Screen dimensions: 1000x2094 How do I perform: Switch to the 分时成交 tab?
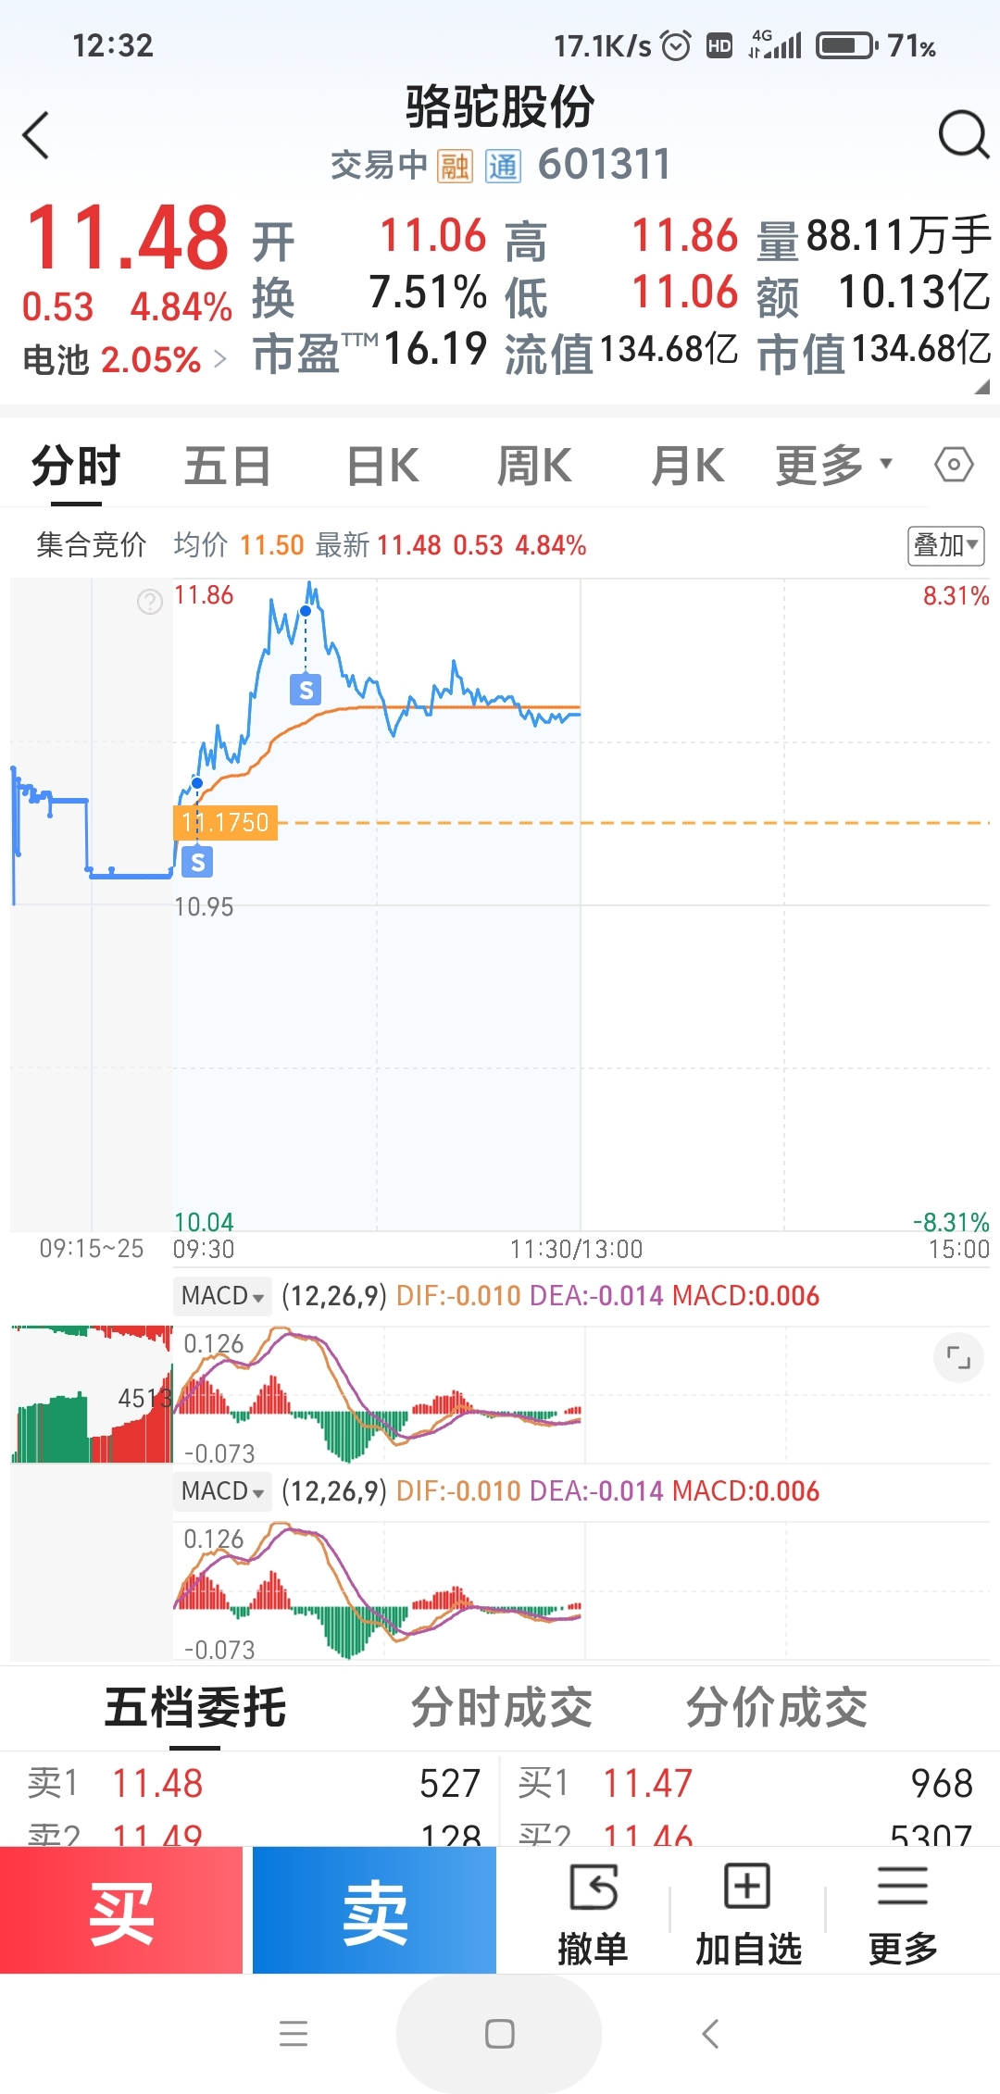point(502,1708)
